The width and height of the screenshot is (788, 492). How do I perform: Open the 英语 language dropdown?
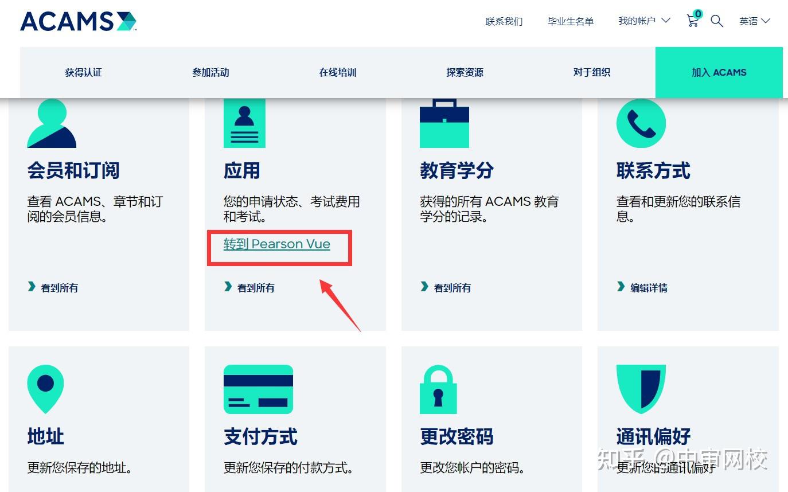[754, 21]
